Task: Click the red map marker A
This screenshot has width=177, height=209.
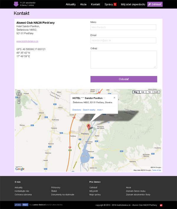Action: coord(88,127)
